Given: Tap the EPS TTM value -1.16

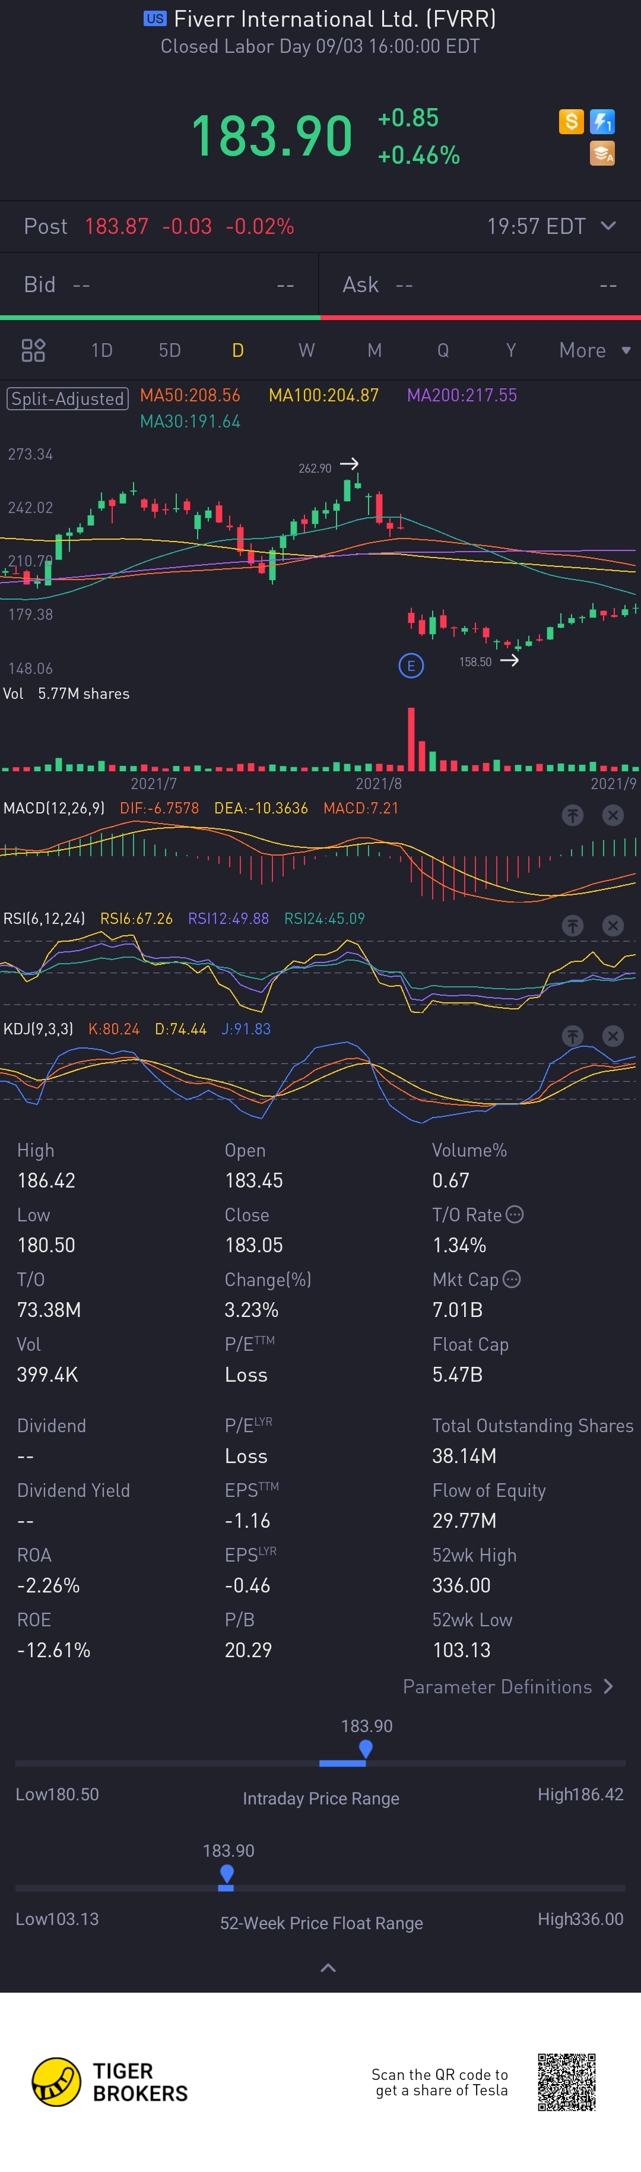Looking at the screenshot, I should pos(247,1520).
